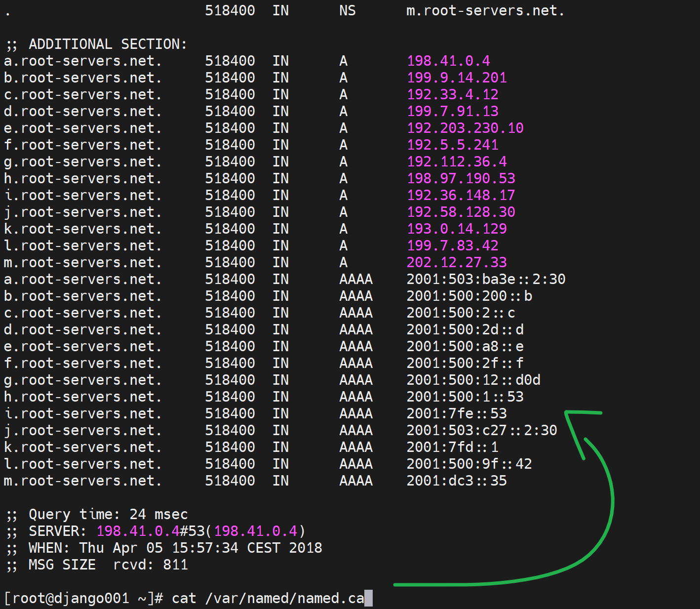The width and height of the screenshot is (700, 609).
Task: Select the 202.12.27.33 address text
Action: point(457,262)
